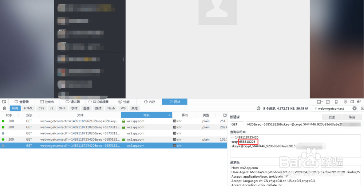Screen dimensions: 364x186
Task: Select the 网络 network tab
Action: click(175, 102)
